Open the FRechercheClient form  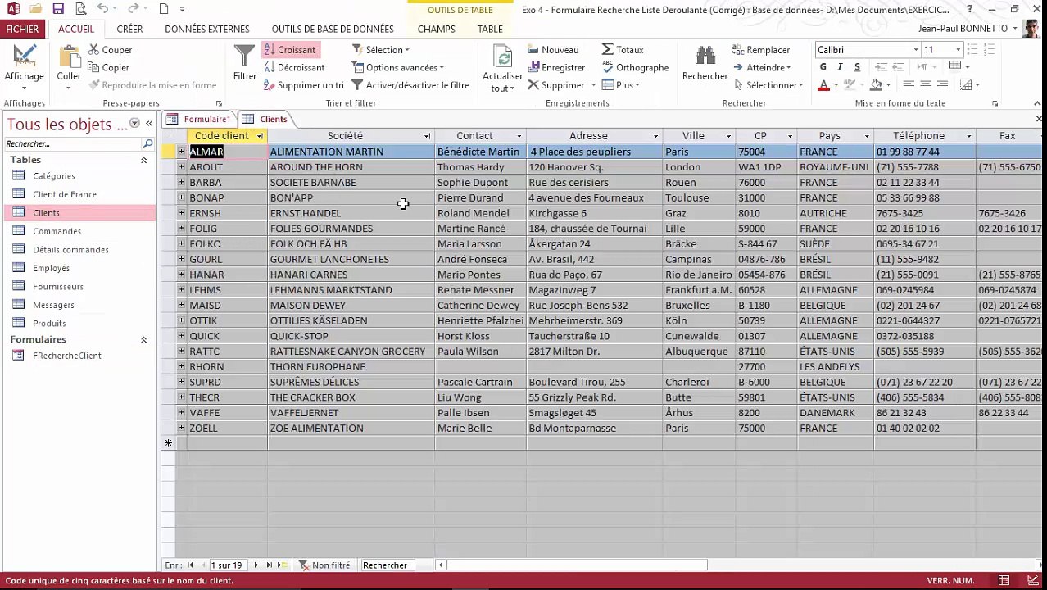click(67, 356)
